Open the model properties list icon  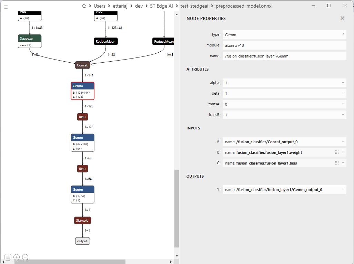coord(8,257)
